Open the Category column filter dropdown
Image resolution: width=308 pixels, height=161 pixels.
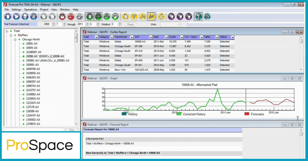click(x=112, y=37)
